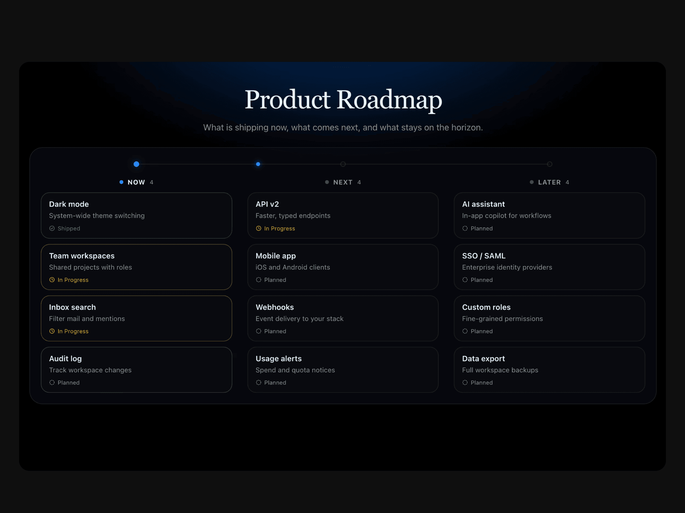This screenshot has width=685, height=513.
Task: Click the Planned icon on Webhooks card
Action: click(259, 331)
